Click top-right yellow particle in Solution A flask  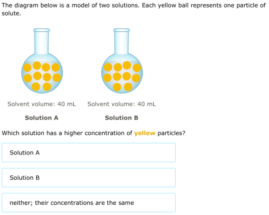56,68
